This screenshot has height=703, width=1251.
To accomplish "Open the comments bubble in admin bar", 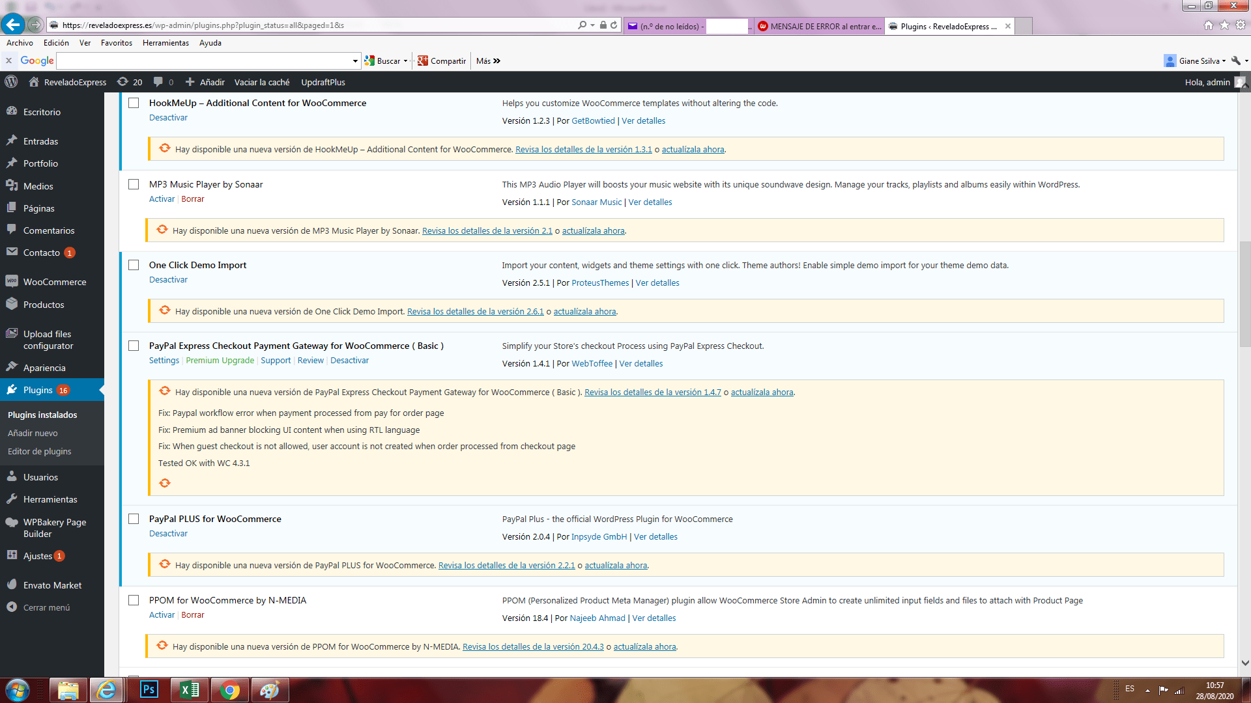I will click(x=164, y=82).
